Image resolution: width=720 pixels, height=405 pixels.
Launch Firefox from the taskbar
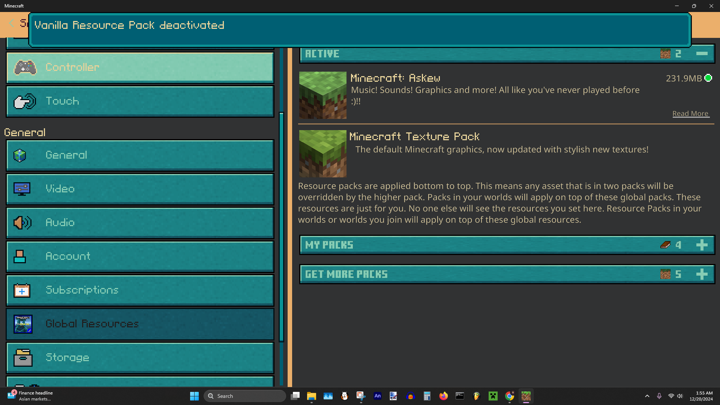[444, 396]
